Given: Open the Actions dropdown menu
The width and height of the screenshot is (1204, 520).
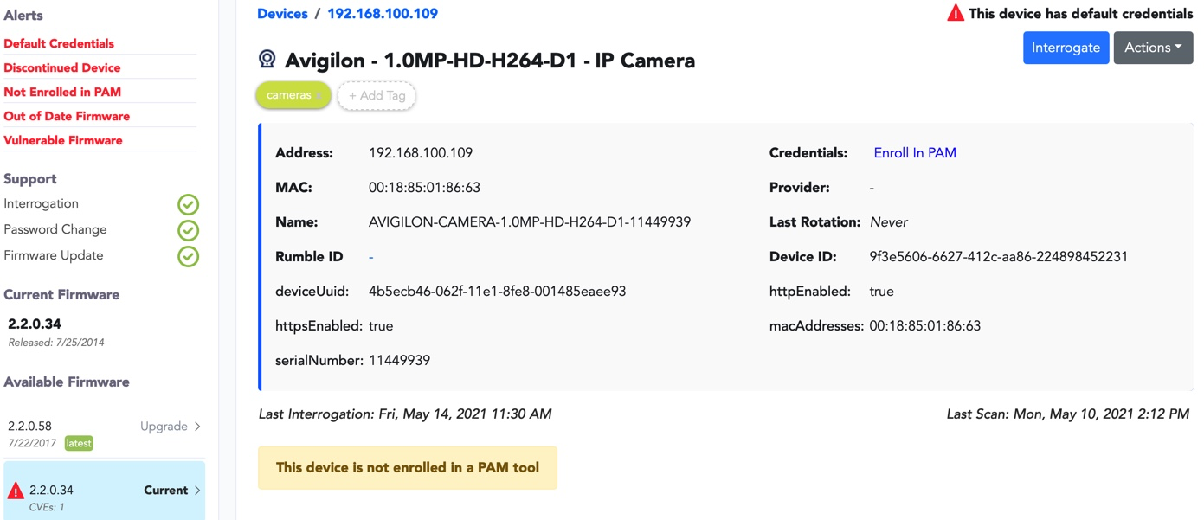Looking at the screenshot, I should (x=1153, y=48).
